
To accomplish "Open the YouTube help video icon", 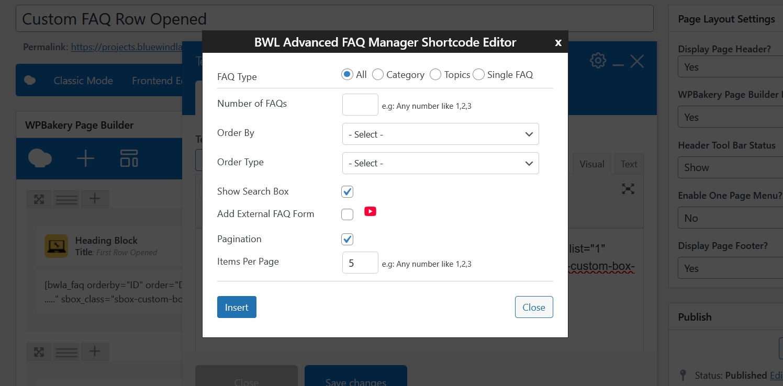I will [x=370, y=211].
